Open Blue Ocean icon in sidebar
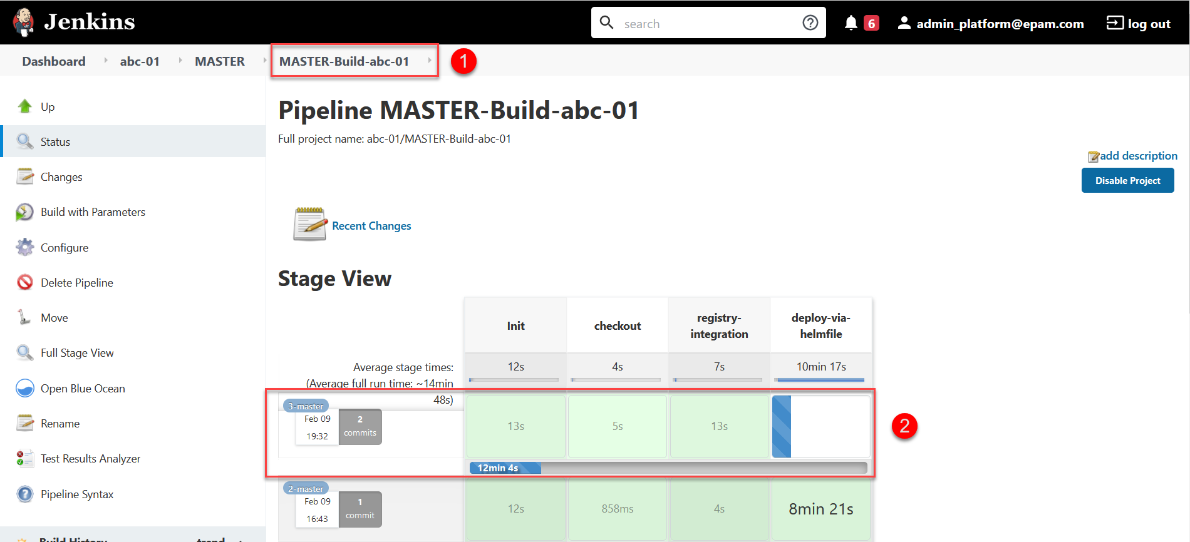The height and width of the screenshot is (542, 1190). tap(25, 388)
